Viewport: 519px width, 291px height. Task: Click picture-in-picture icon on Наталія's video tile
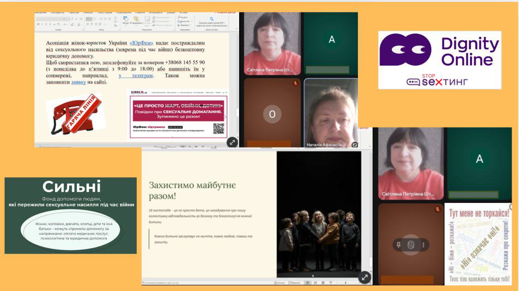coord(354,144)
